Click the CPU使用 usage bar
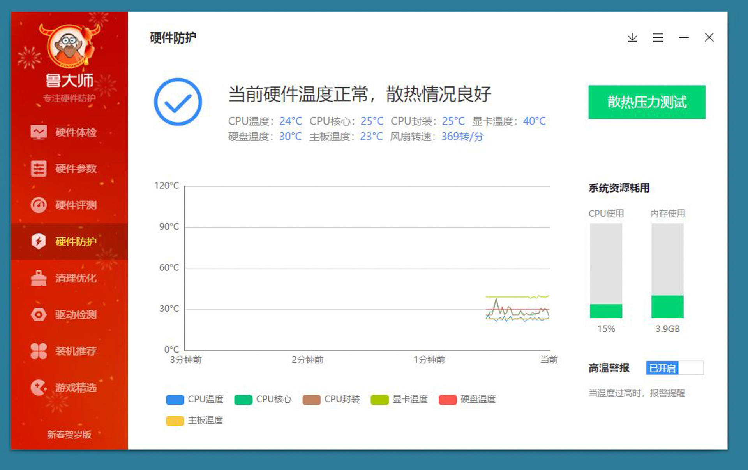 606,271
